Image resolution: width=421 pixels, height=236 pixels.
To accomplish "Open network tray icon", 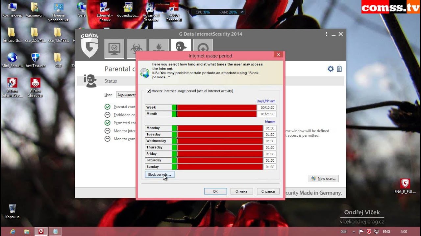I will click(x=376, y=232).
